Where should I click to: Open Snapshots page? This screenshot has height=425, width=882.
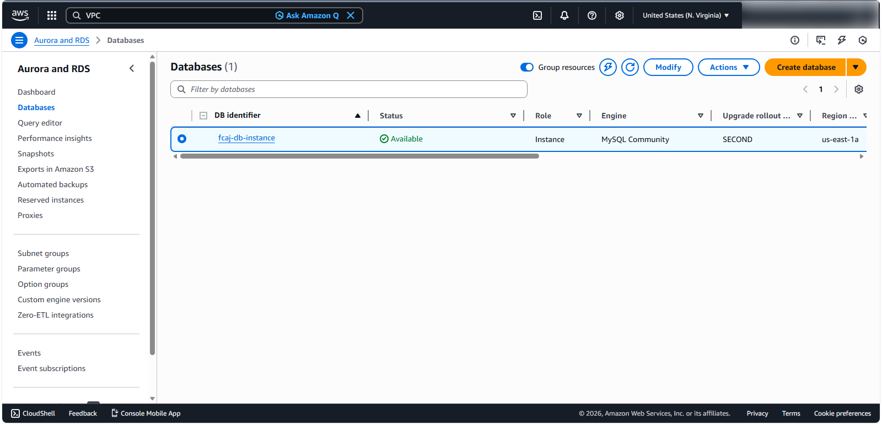(36, 154)
